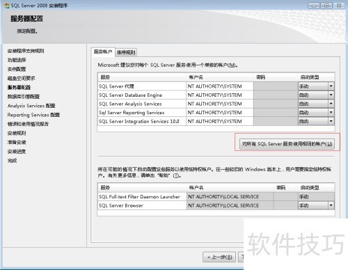
Task: Select Reporting Services 配置 step in sidebar
Action: (33, 115)
